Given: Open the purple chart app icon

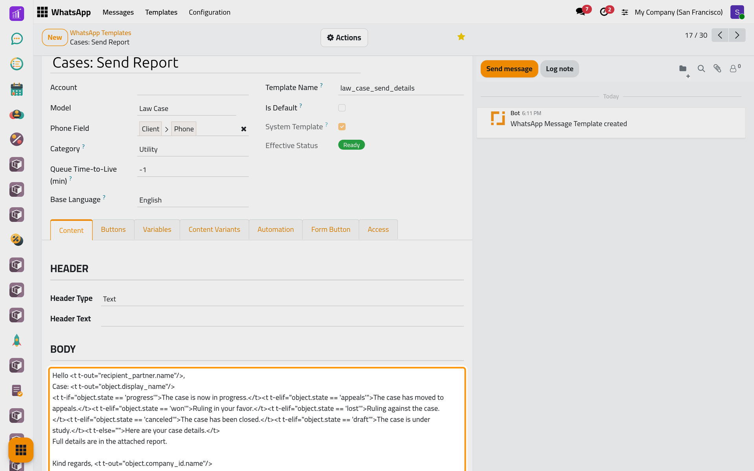Looking at the screenshot, I should pos(16,14).
